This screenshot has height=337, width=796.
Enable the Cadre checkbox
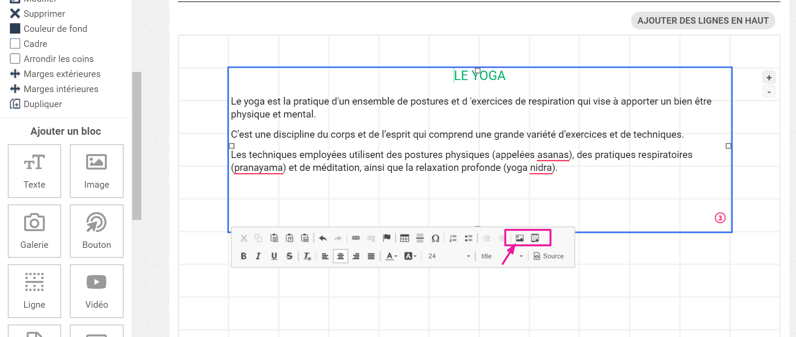point(15,44)
